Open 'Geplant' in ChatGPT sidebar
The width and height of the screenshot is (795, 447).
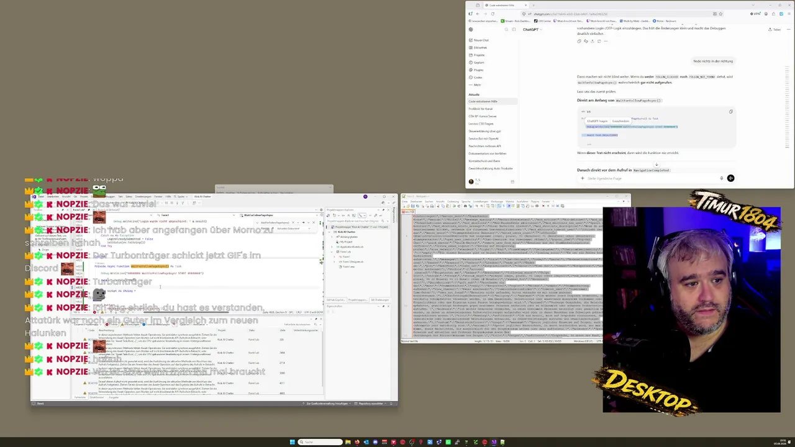click(477, 63)
